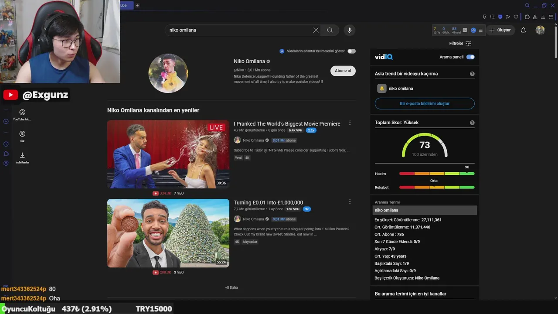Take a snapshot with the browser capture icon
Viewport: 558px width, 314px height.
(492, 17)
